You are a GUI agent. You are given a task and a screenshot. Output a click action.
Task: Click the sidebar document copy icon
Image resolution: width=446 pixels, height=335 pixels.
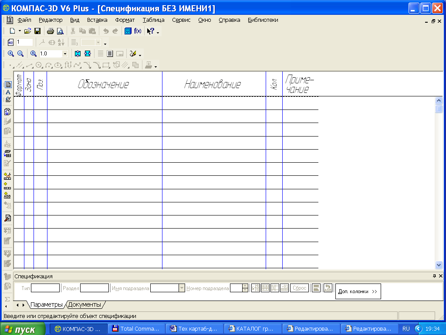(7, 112)
